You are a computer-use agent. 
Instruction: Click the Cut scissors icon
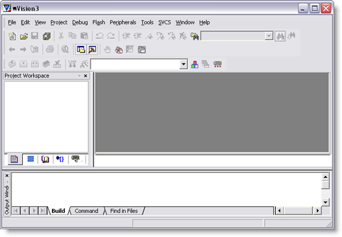(61, 36)
